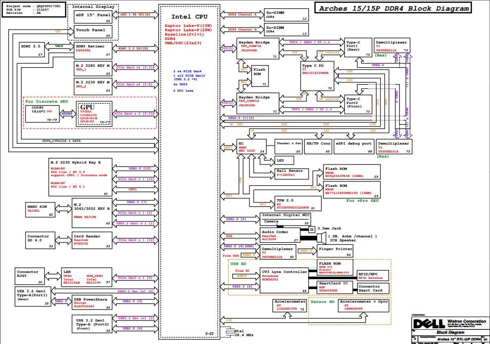Select the Type-C Port2 (Front) block
The image size is (490, 344).
pos(358,105)
